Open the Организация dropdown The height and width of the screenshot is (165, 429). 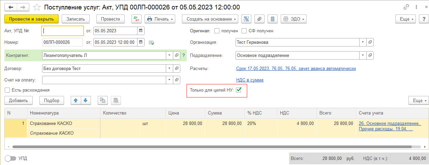(363, 42)
